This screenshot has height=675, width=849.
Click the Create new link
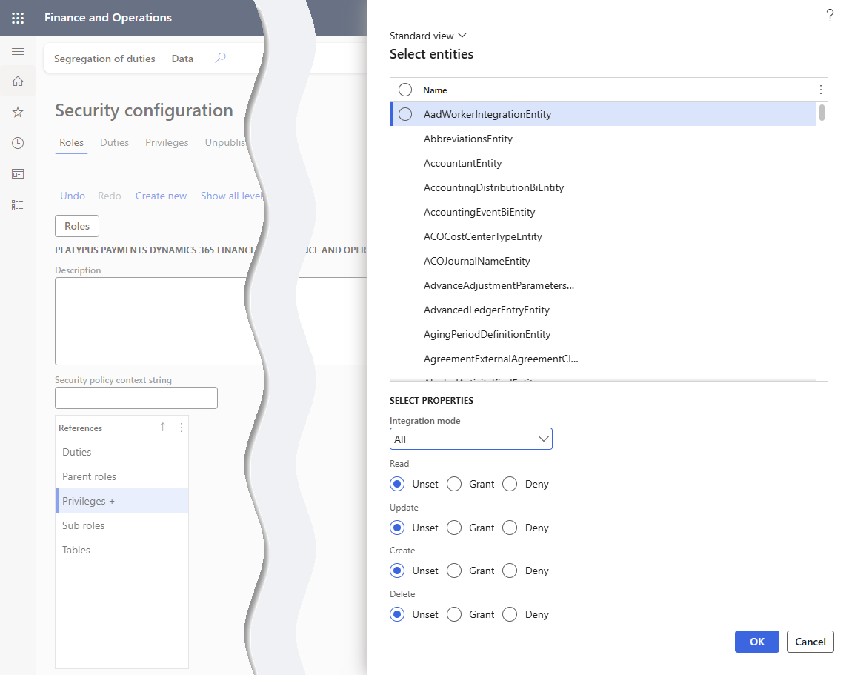pyautogui.click(x=161, y=196)
